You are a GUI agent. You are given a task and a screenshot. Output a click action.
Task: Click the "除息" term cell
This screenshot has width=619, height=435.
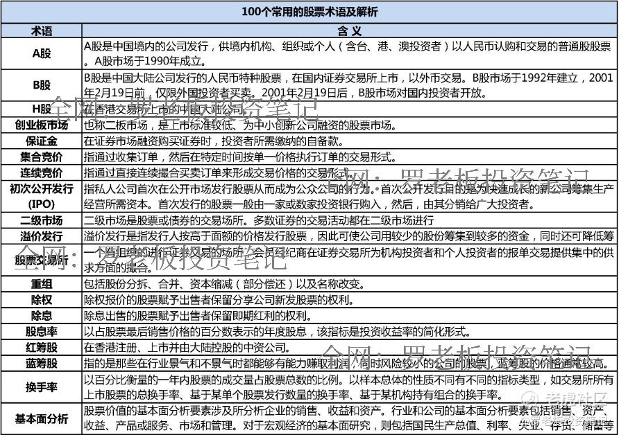pos(42,316)
